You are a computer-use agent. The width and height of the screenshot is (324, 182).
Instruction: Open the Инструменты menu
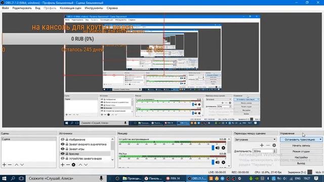coord(94,8)
